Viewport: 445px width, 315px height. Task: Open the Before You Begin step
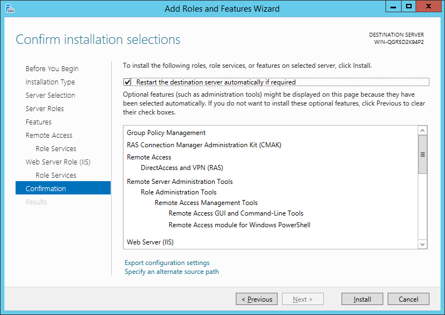(x=52, y=69)
